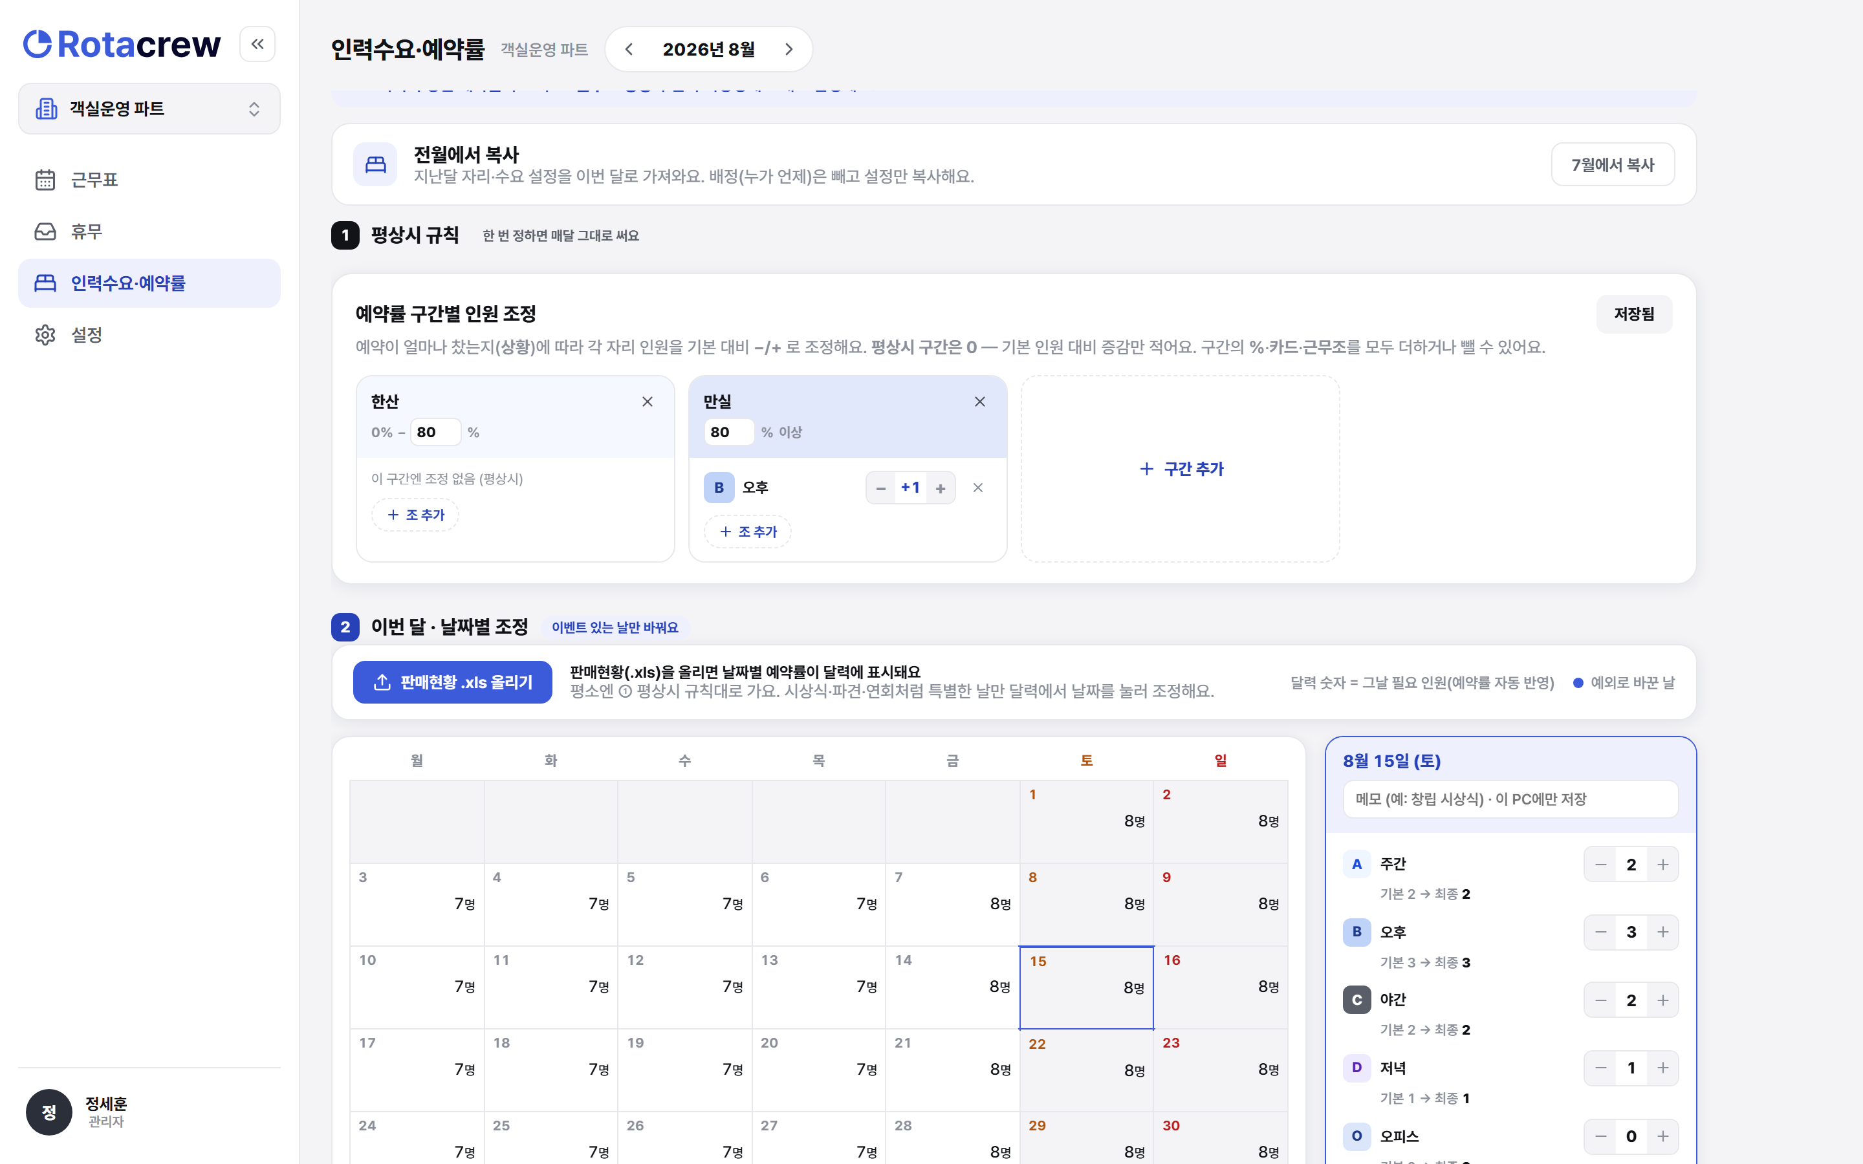Open the 휴무 menu item
This screenshot has height=1164, width=1863.
(149, 231)
